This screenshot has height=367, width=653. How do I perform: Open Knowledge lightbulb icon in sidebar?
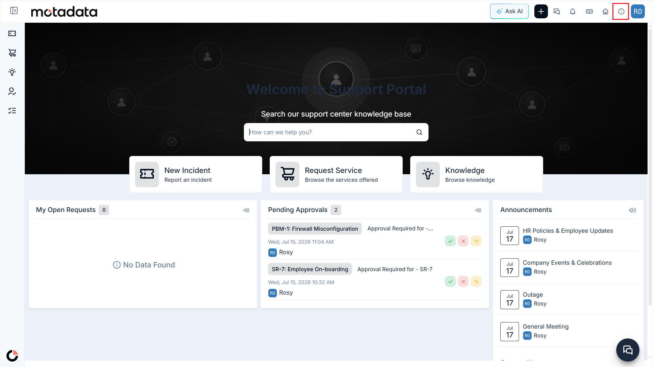12,72
